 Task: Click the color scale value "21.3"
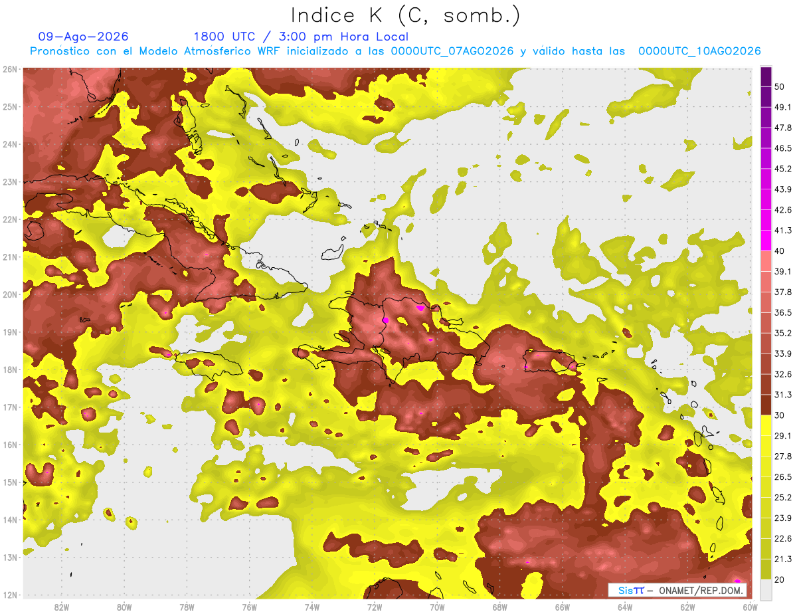[782, 560]
